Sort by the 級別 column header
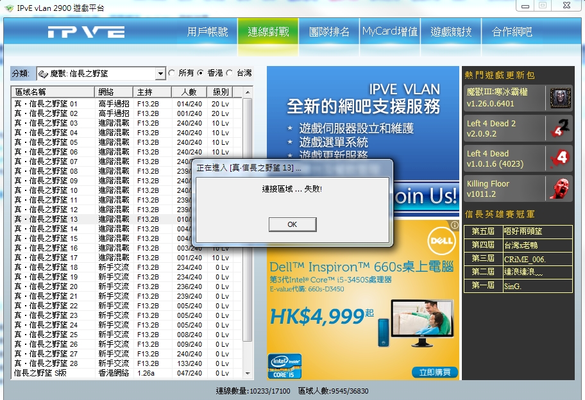Image resolution: width=585 pixels, height=400 pixels. point(221,92)
